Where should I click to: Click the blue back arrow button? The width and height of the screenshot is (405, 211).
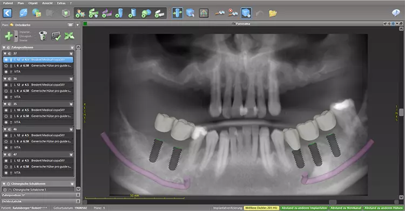[x=8, y=13]
